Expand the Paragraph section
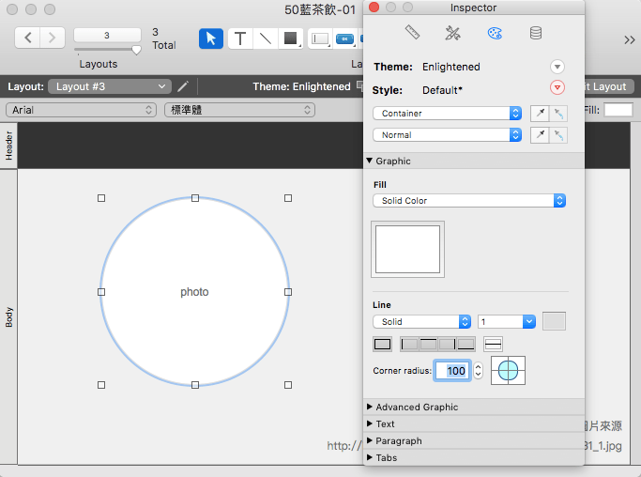The image size is (641, 477). [x=398, y=440]
